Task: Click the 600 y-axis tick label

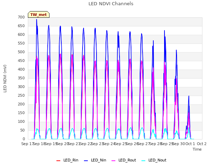Action: pos(21,35)
